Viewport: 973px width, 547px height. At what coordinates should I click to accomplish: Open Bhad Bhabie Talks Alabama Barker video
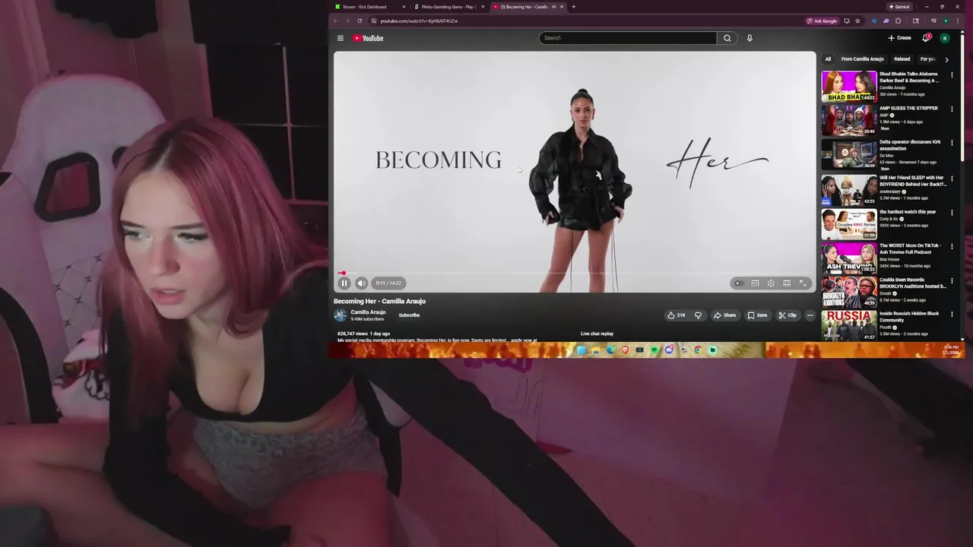click(849, 87)
